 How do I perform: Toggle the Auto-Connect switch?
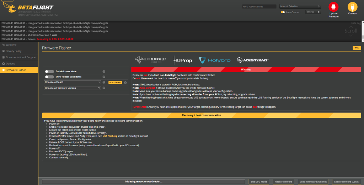click(x=283, y=12)
